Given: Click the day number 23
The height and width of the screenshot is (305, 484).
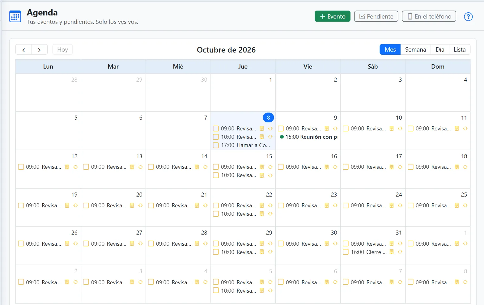Looking at the screenshot, I should 334,195.
